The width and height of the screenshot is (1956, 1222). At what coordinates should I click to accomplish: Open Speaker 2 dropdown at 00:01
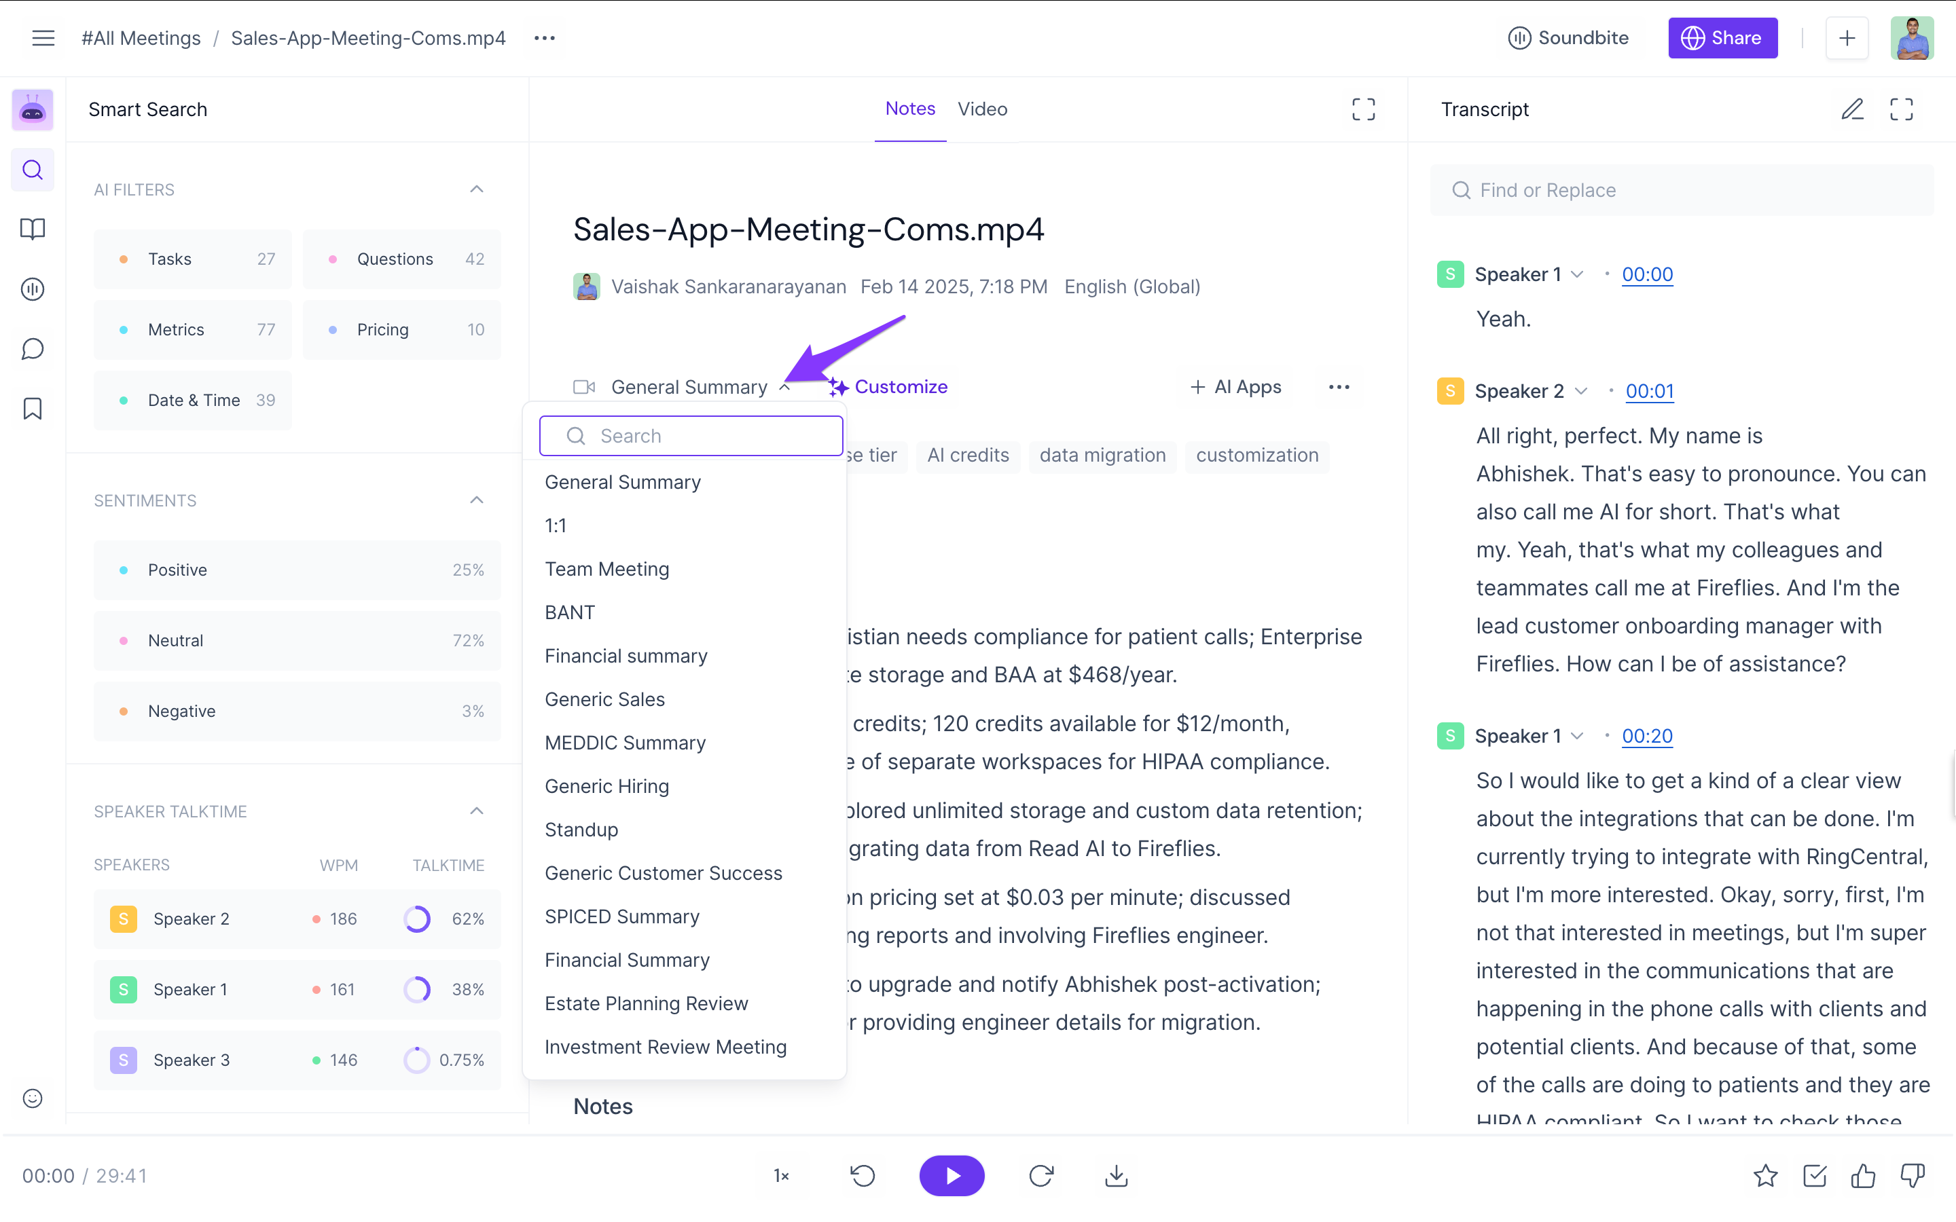point(1580,391)
